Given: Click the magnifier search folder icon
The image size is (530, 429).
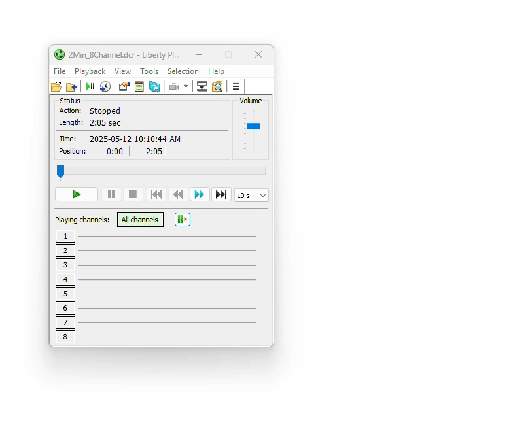Looking at the screenshot, I should tap(217, 86).
